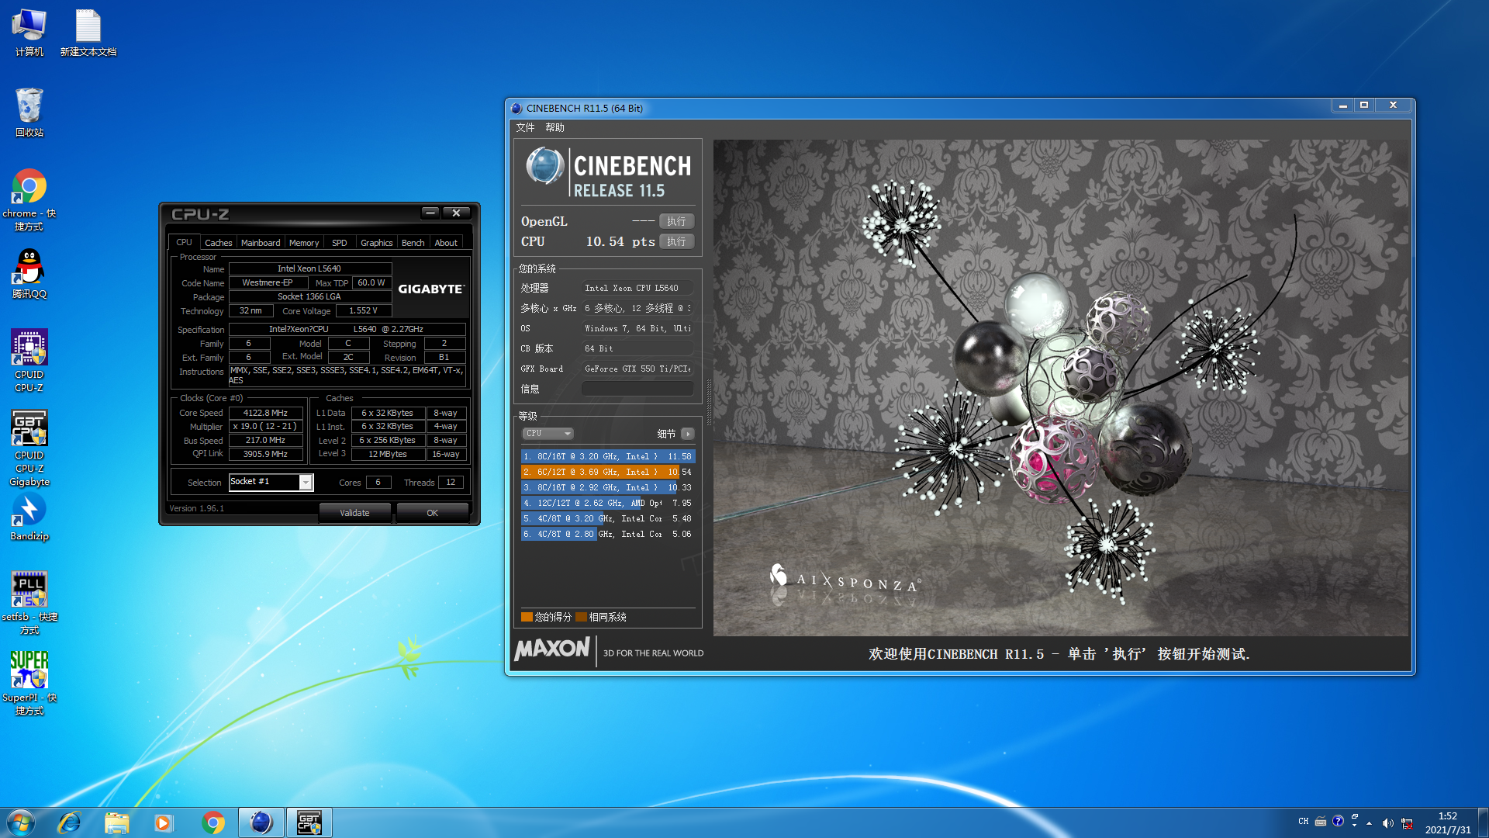Click the CINEBENCH title bar app icon
Viewport: 1489px width, 838px height.
point(517,108)
